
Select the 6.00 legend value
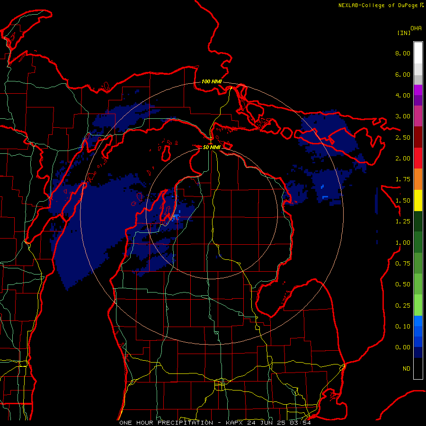403,74
